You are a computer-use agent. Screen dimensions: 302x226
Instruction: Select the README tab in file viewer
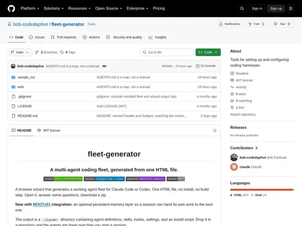coord(21,130)
